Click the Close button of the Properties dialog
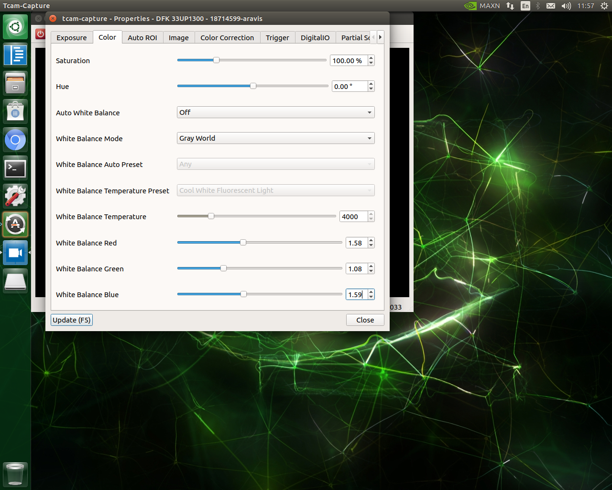Image resolution: width=612 pixels, height=490 pixels. [x=365, y=320]
